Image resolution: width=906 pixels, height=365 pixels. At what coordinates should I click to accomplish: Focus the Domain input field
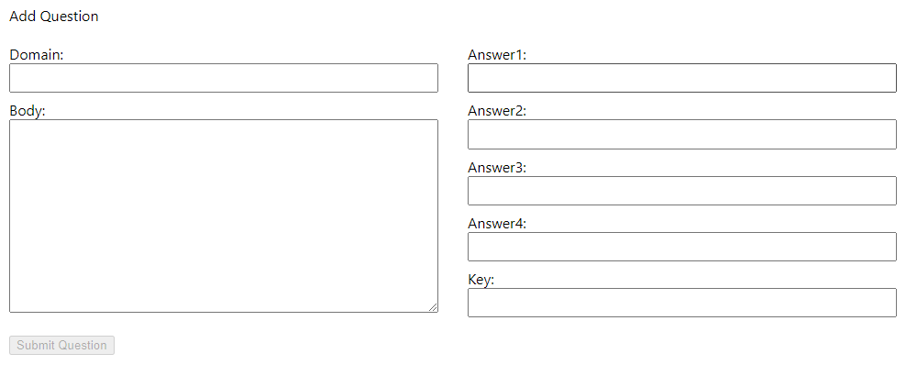click(x=224, y=78)
